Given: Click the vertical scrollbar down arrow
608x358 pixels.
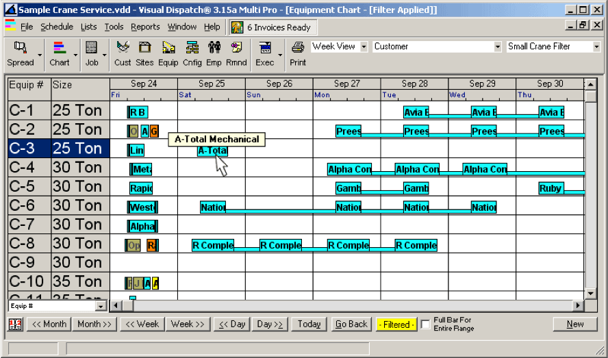Looking at the screenshot, I should tap(591, 294).
